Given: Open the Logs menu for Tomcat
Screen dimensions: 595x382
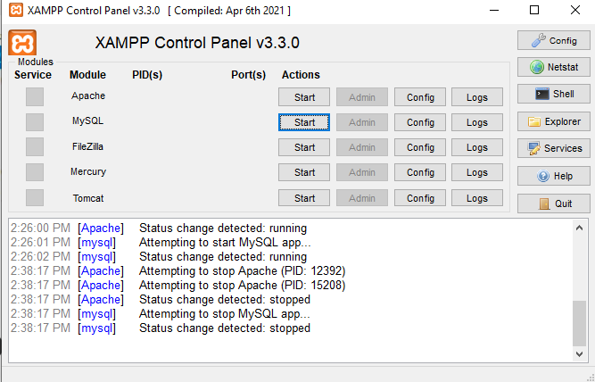Looking at the screenshot, I should (x=477, y=198).
